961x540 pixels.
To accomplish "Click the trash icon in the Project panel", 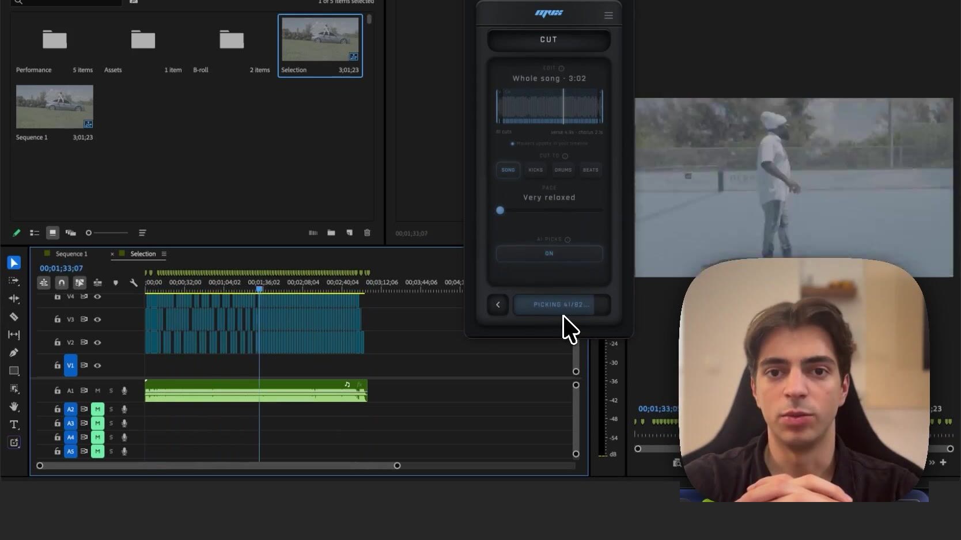I will [367, 233].
